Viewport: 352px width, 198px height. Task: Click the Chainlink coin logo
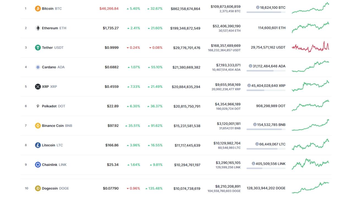(x=38, y=165)
